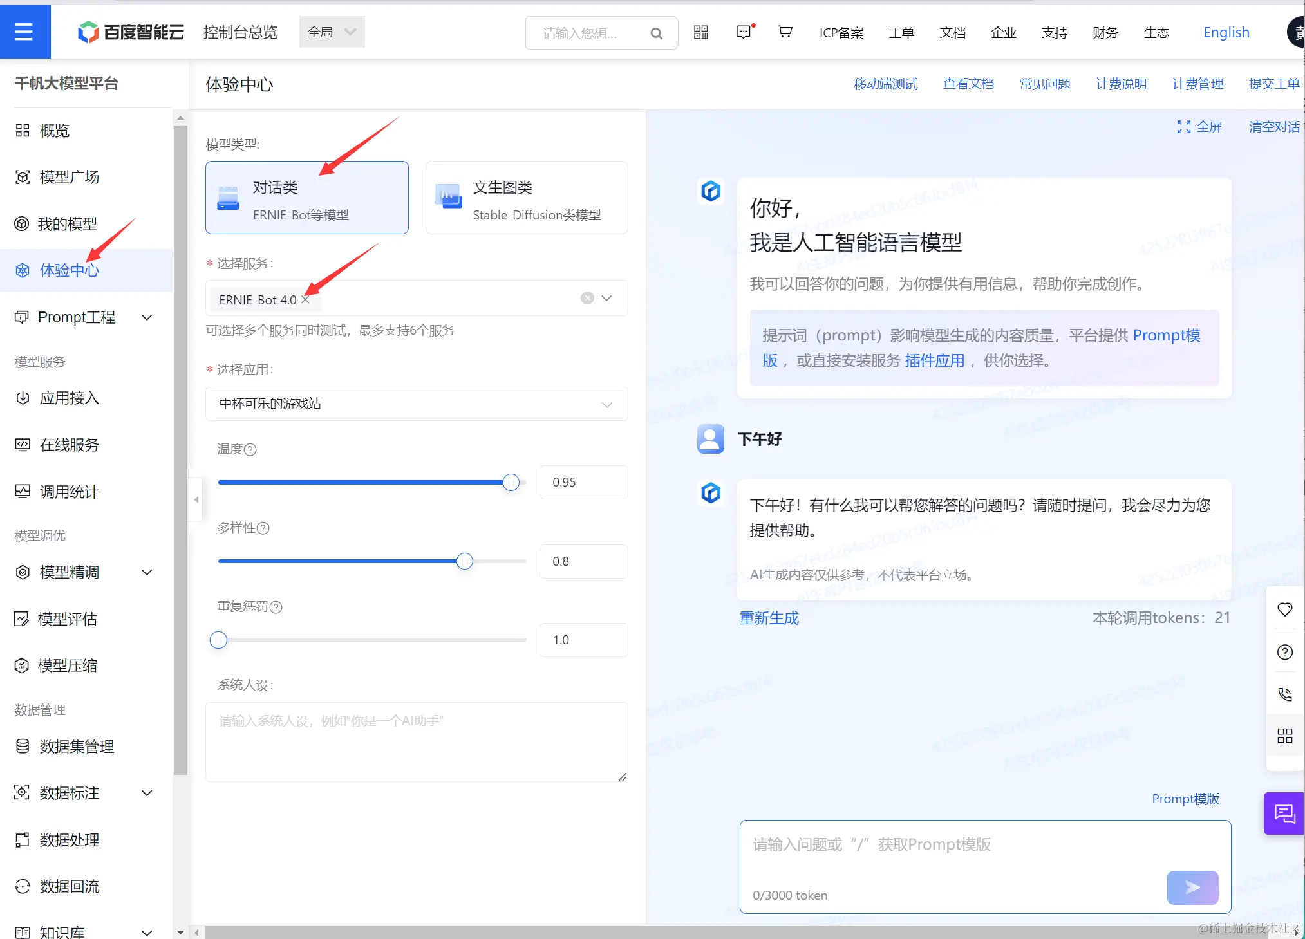This screenshot has width=1305, height=939.
Task: Remove the ERNIE-Bot 4.0 service tag
Action: pyautogui.click(x=306, y=299)
